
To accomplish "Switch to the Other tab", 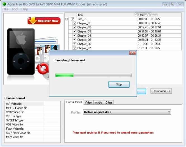I will [109, 102].
